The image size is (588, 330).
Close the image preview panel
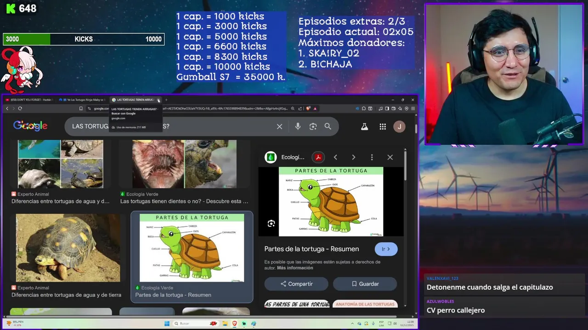click(x=390, y=157)
